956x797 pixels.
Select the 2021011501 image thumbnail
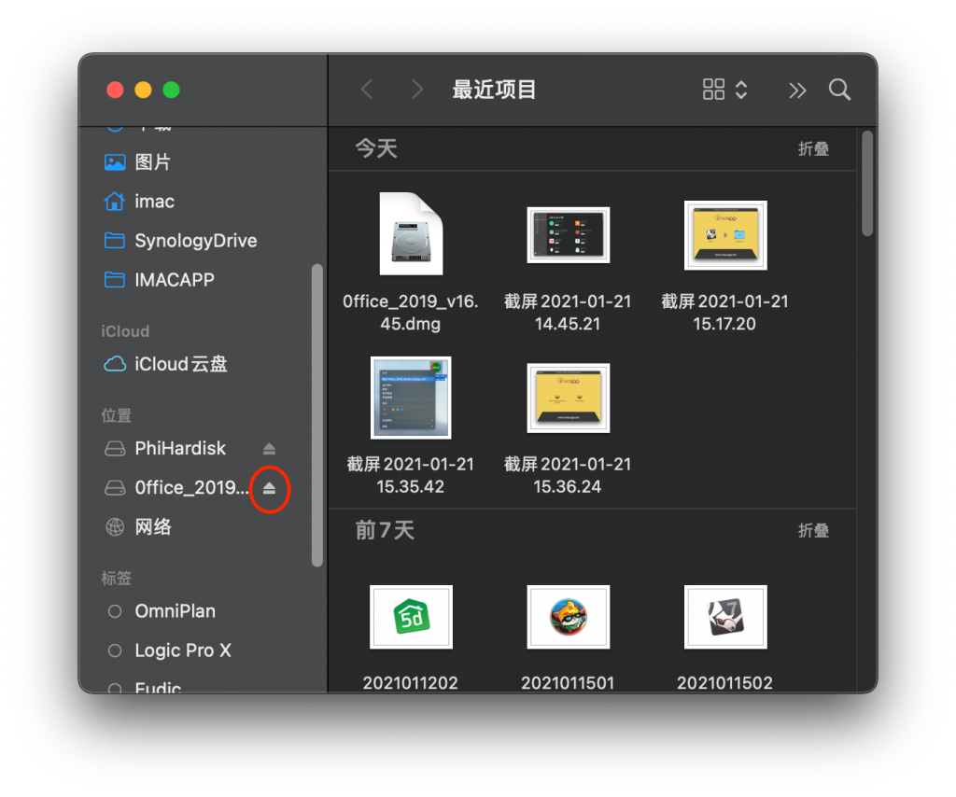568,617
